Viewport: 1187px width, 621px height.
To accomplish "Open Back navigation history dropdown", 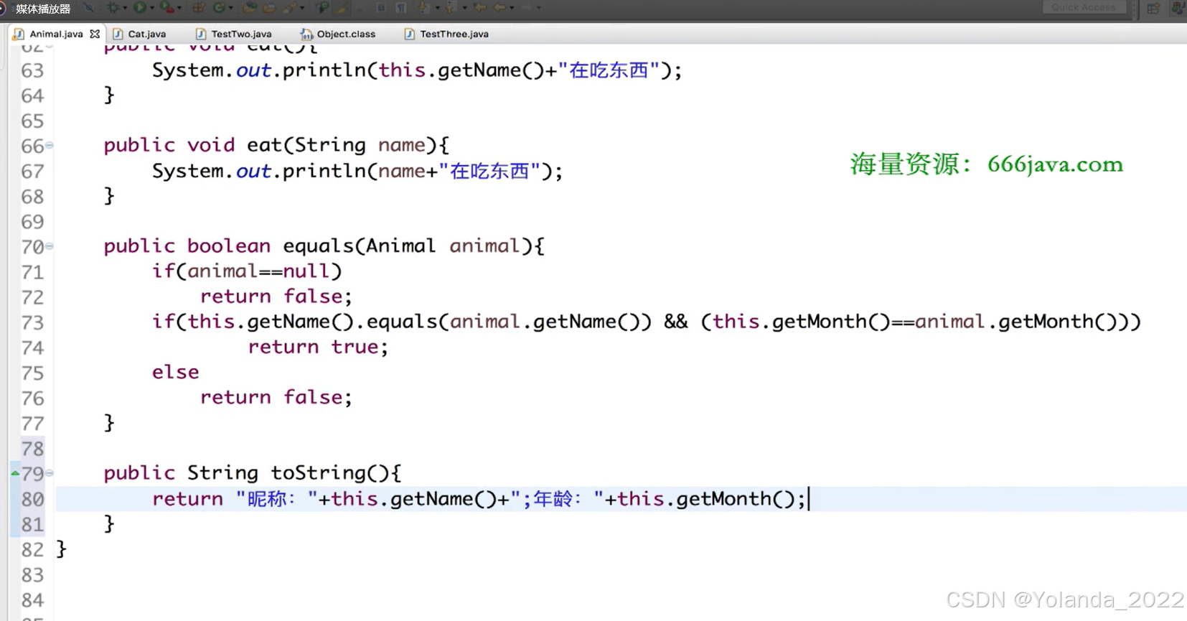I will coord(512,8).
